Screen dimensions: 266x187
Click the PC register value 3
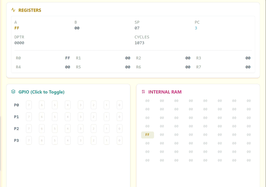click(196, 28)
